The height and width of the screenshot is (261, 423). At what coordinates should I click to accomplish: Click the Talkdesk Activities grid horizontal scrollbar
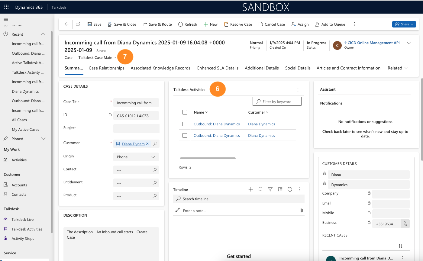pos(208,158)
